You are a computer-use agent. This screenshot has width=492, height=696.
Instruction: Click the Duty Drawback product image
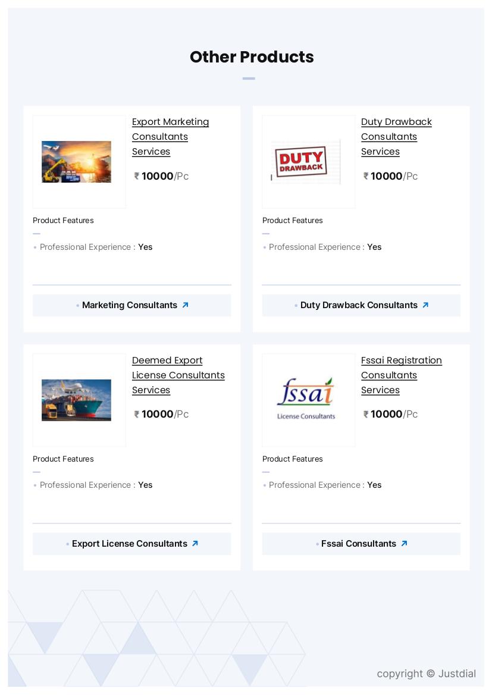tap(306, 162)
